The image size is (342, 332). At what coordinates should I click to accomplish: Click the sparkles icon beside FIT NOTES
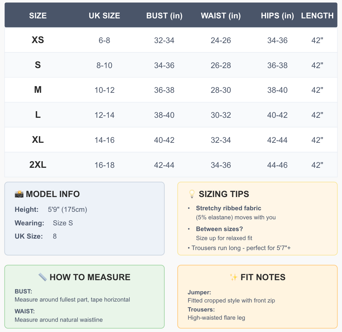click(x=233, y=277)
